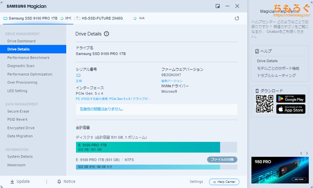Open PSID Revert page

(17, 119)
